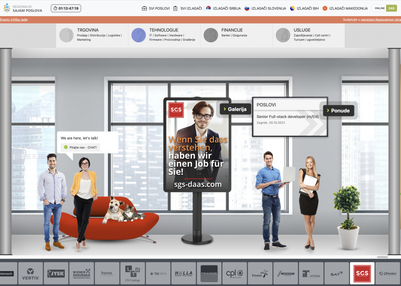Screen dimensions: 401x286
Task: Click the number 3 circle icon
Action: pos(211,35)
